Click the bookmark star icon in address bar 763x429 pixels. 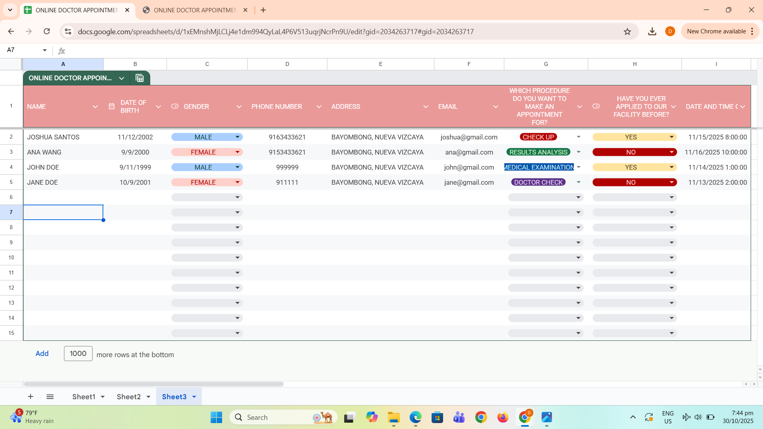(627, 32)
